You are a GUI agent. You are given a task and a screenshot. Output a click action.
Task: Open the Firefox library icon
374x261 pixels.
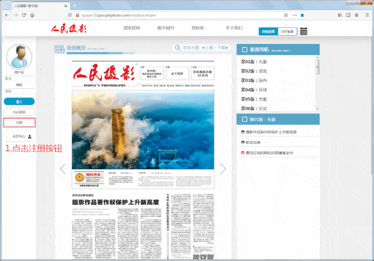click(x=340, y=15)
